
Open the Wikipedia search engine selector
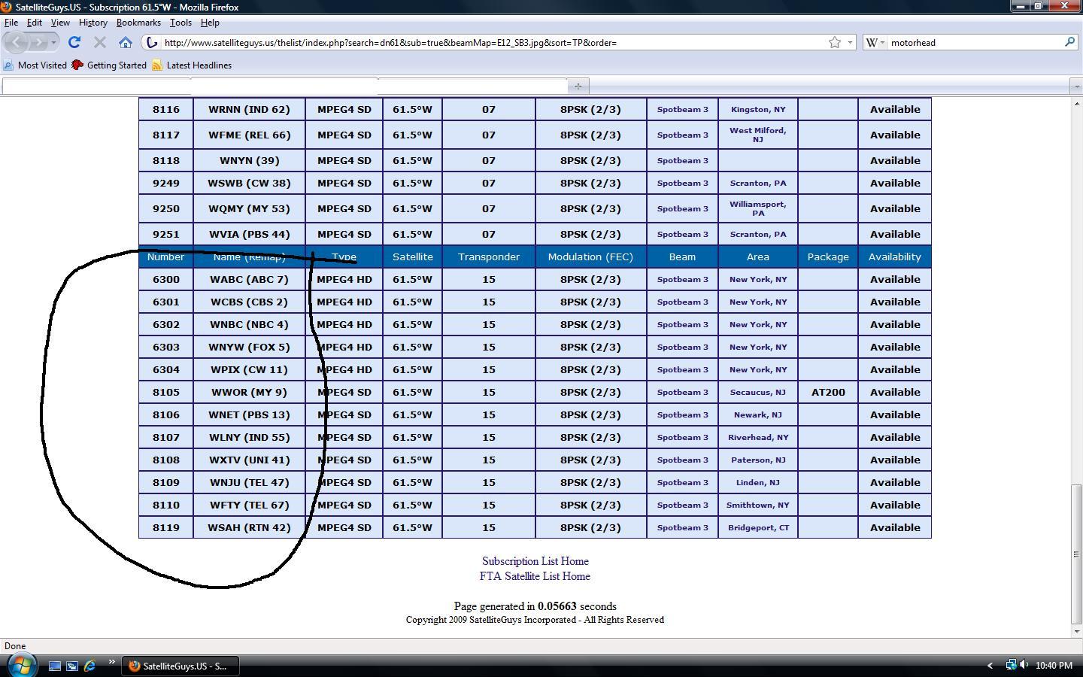[875, 42]
